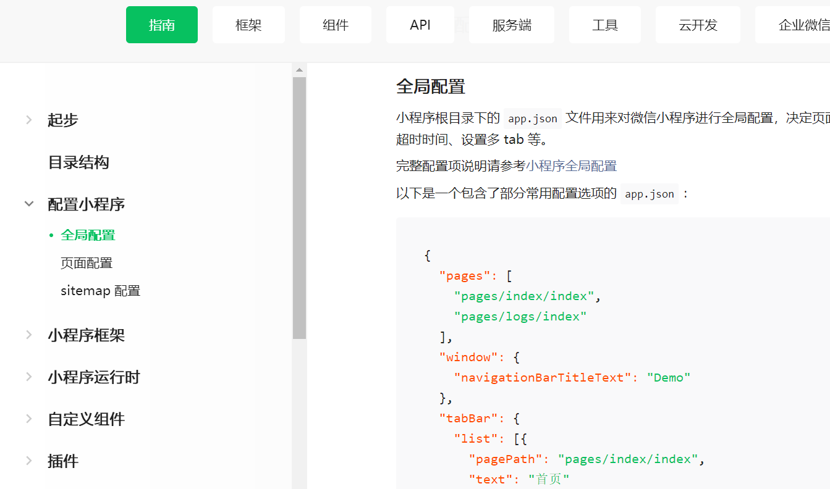The width and height of the screenshot is (830, 489).
Task: Open the 服务端 section
Action: pyautogui.click(x=512, y=25)
